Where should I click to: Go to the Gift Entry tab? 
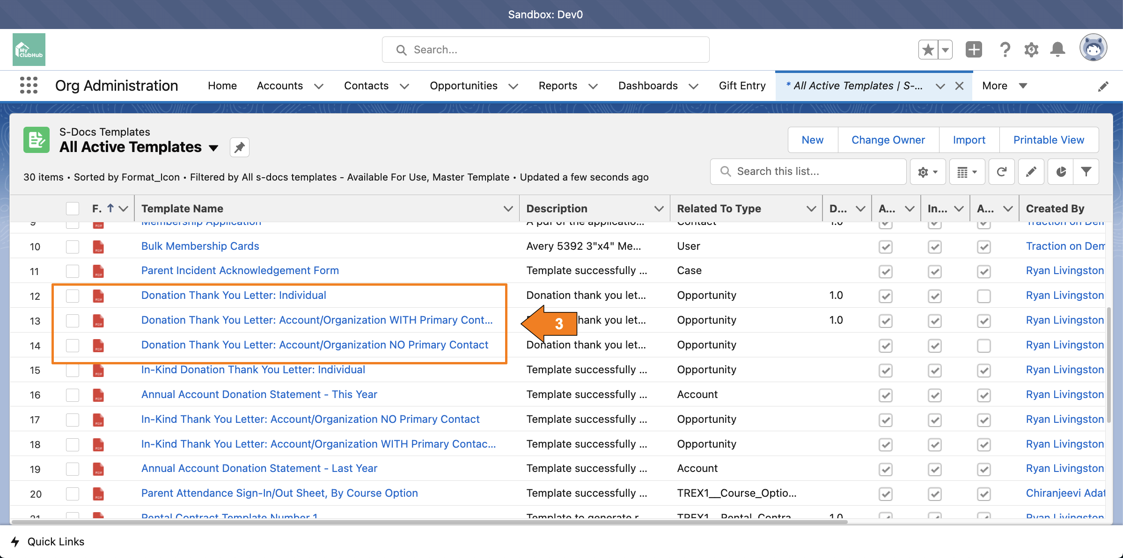(x=742, y=86)
